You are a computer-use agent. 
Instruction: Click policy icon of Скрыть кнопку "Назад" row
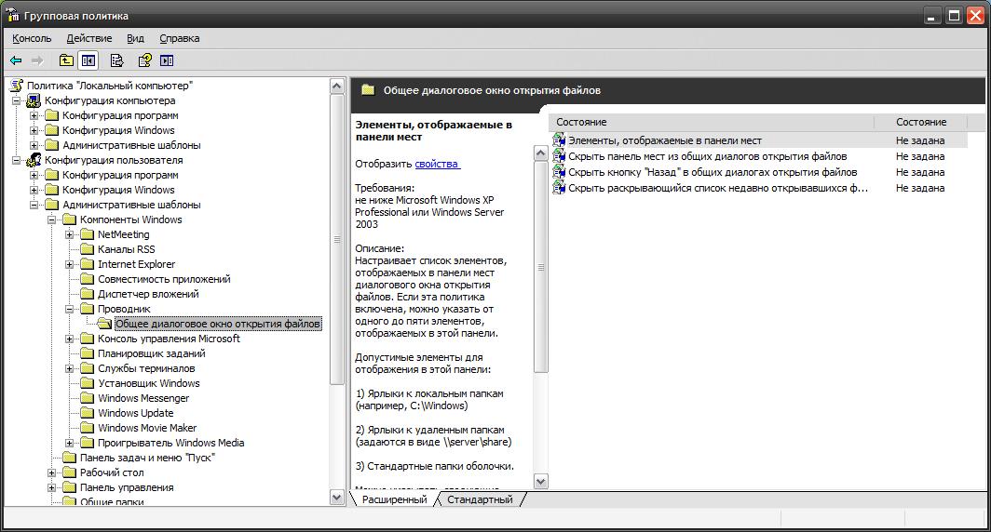(x=560, y=172)
